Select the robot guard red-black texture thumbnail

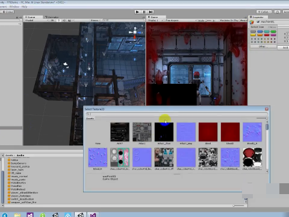[252, 157]
